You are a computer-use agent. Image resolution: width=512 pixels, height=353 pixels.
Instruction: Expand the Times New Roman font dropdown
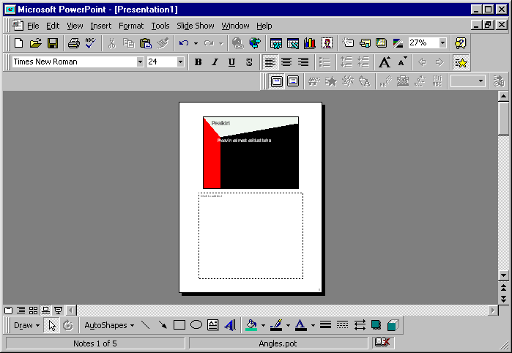point(140,62)
